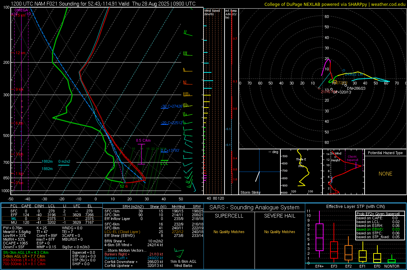Click the green LCL marker on the skew-T
Image resolution: width=407 pixels, height=270 pixels.
point(164,162)
